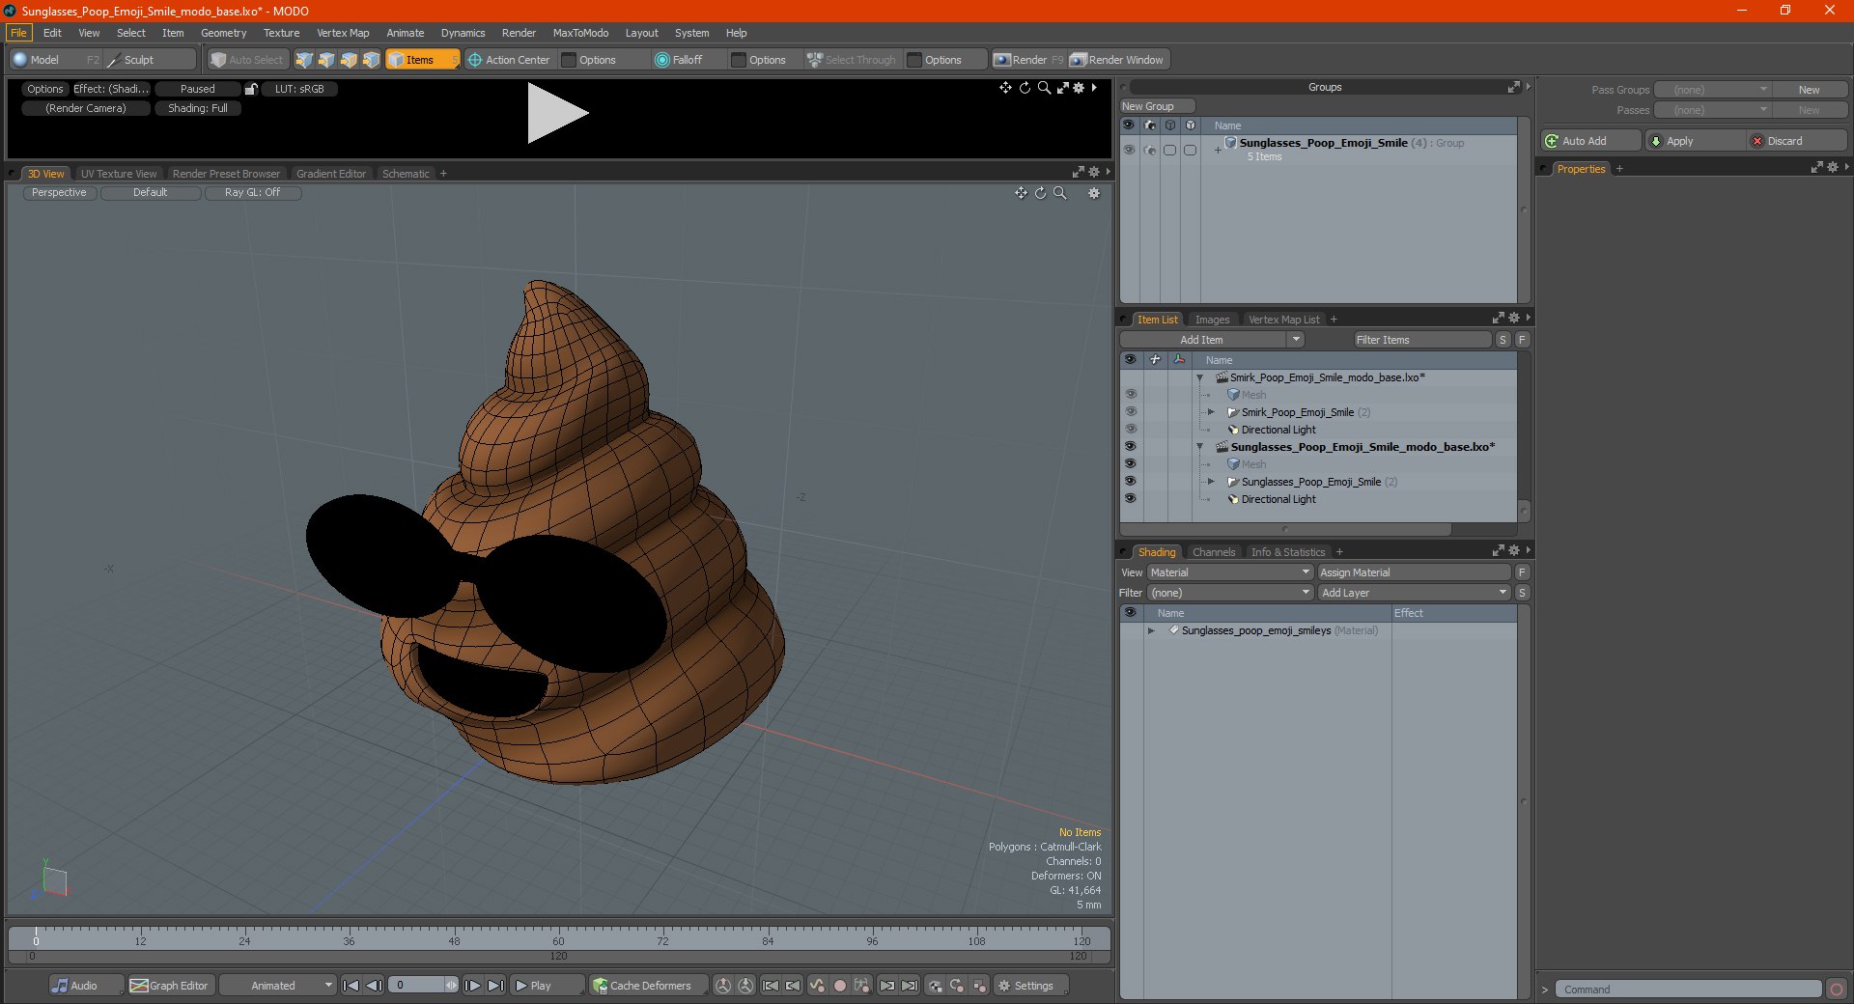Expand the Sunglasses_Poop_Emoji_Smile folder in Item List
This screenshot has width=1854, height=1004.
[1211, 482]
